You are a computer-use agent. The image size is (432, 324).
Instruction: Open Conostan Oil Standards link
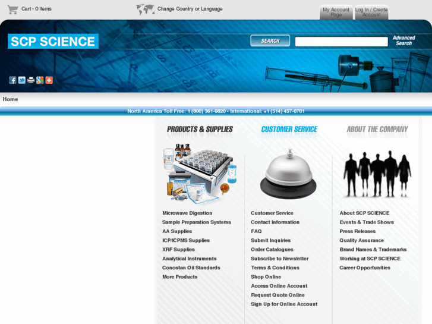click(191, 268)
